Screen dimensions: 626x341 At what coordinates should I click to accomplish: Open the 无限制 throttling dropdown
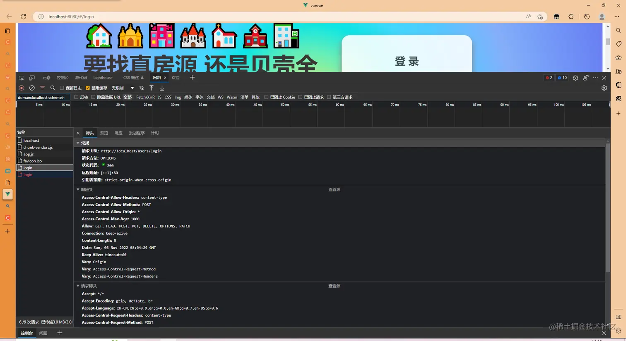(x=123, y=88)
